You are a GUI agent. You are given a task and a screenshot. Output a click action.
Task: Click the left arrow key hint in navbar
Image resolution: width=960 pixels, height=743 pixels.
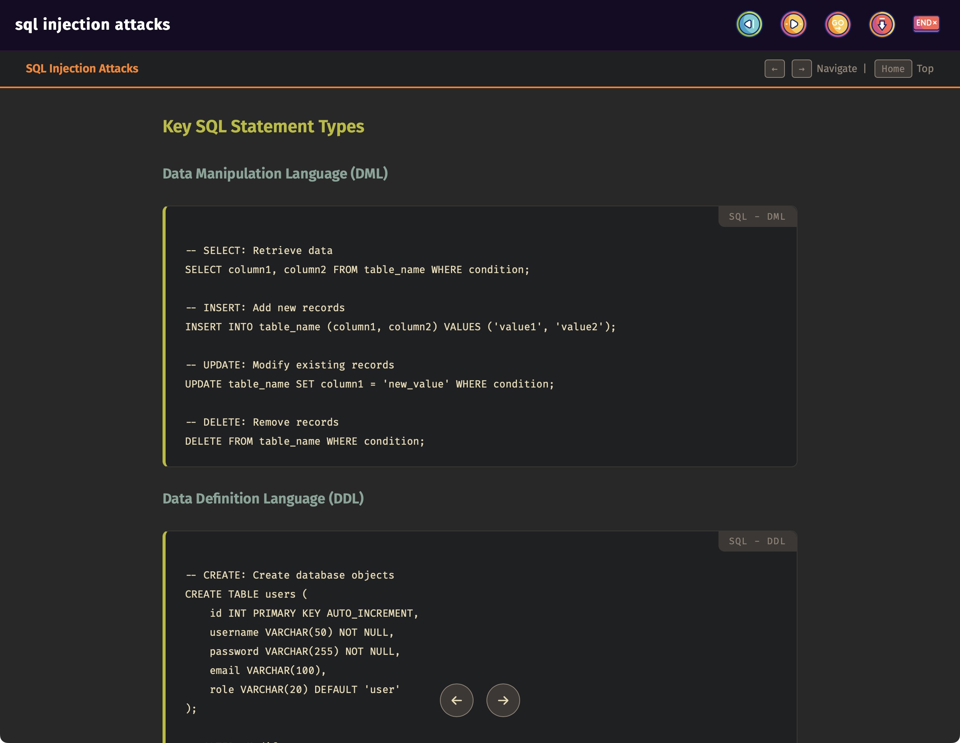tap(775, 69)
